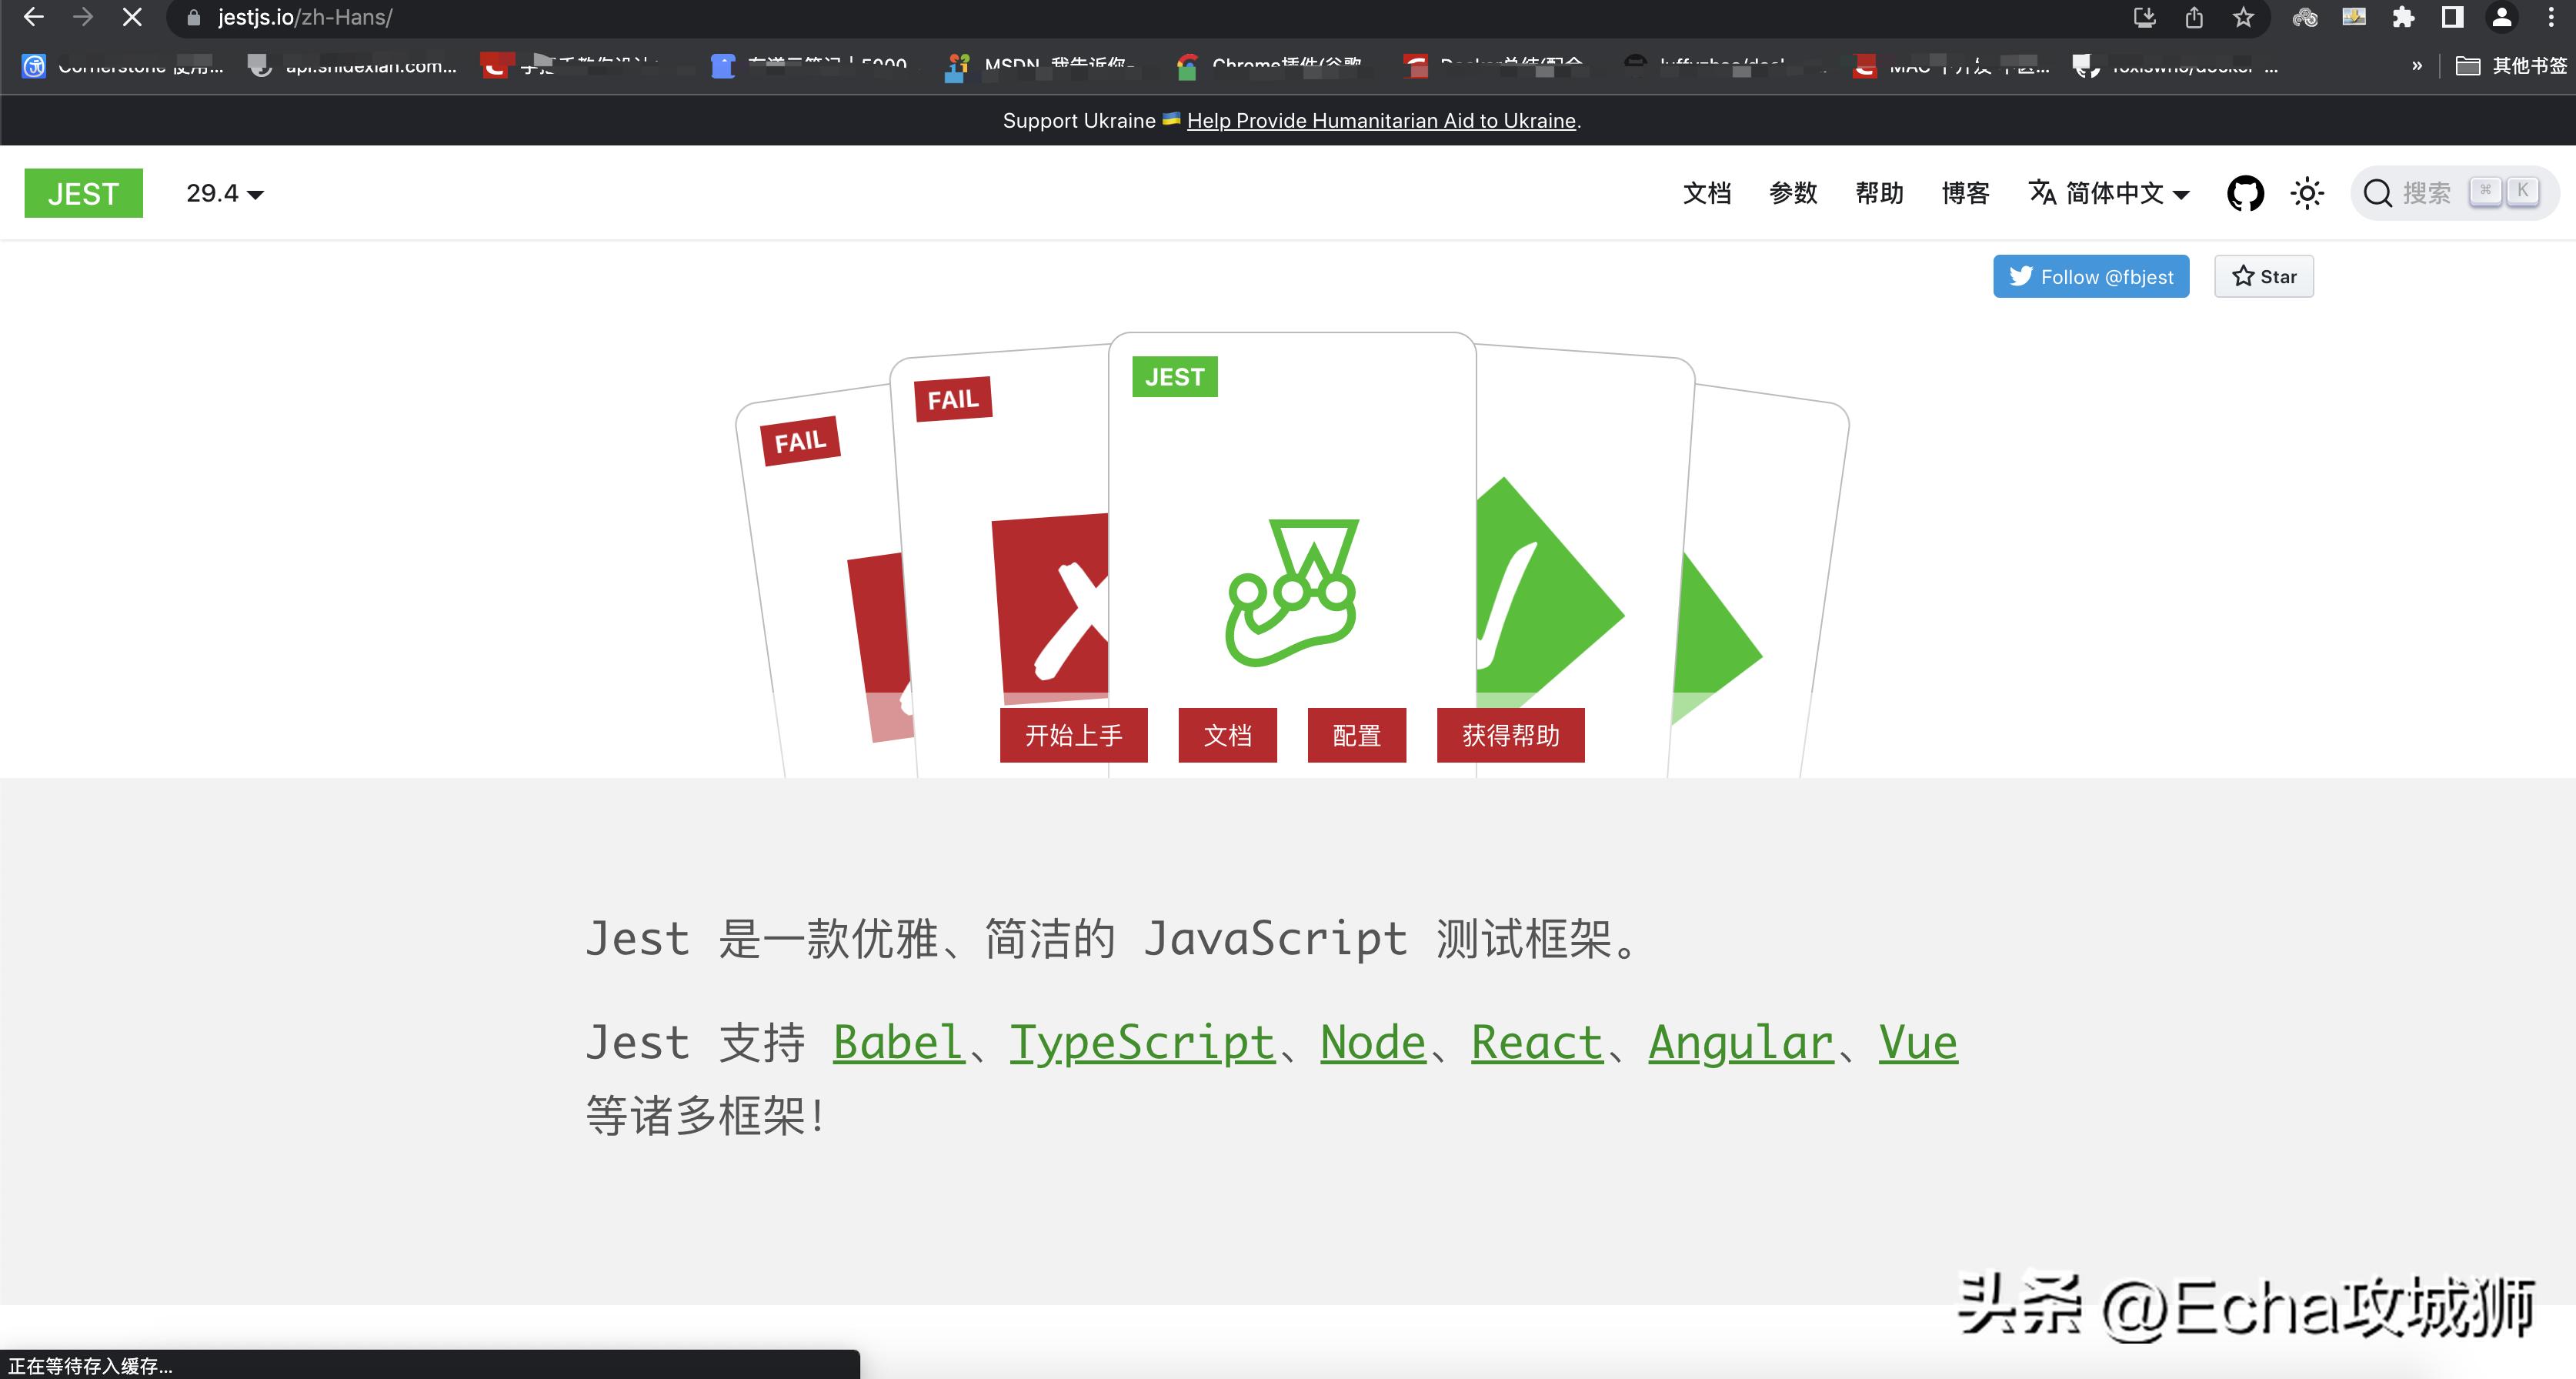Viewport: 2576px width, 1379px height.
Task: Select 博客 from the navigation bar
Action: coord(1964,193)
